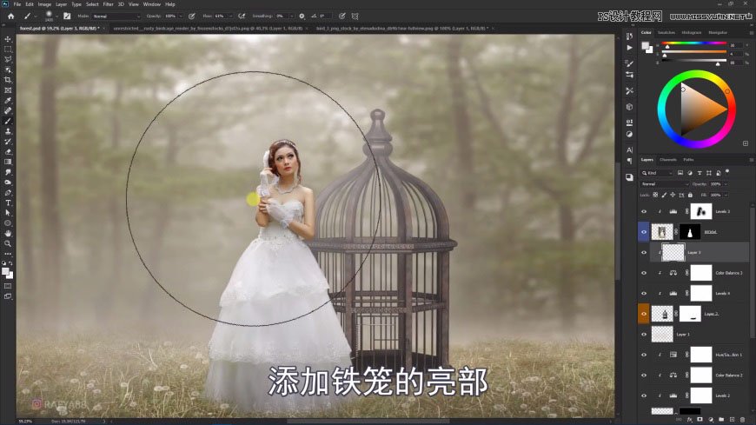756x425 pixels.
Task: Select the Eyedropper tool
Action: click(8, 100)
